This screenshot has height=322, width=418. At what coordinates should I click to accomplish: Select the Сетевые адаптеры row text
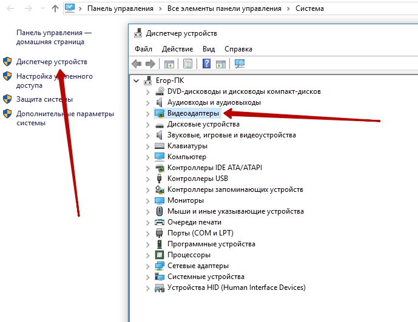[x=198, y=266]
